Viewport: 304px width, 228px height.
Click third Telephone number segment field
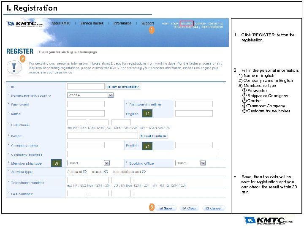(x=121, y=180)
